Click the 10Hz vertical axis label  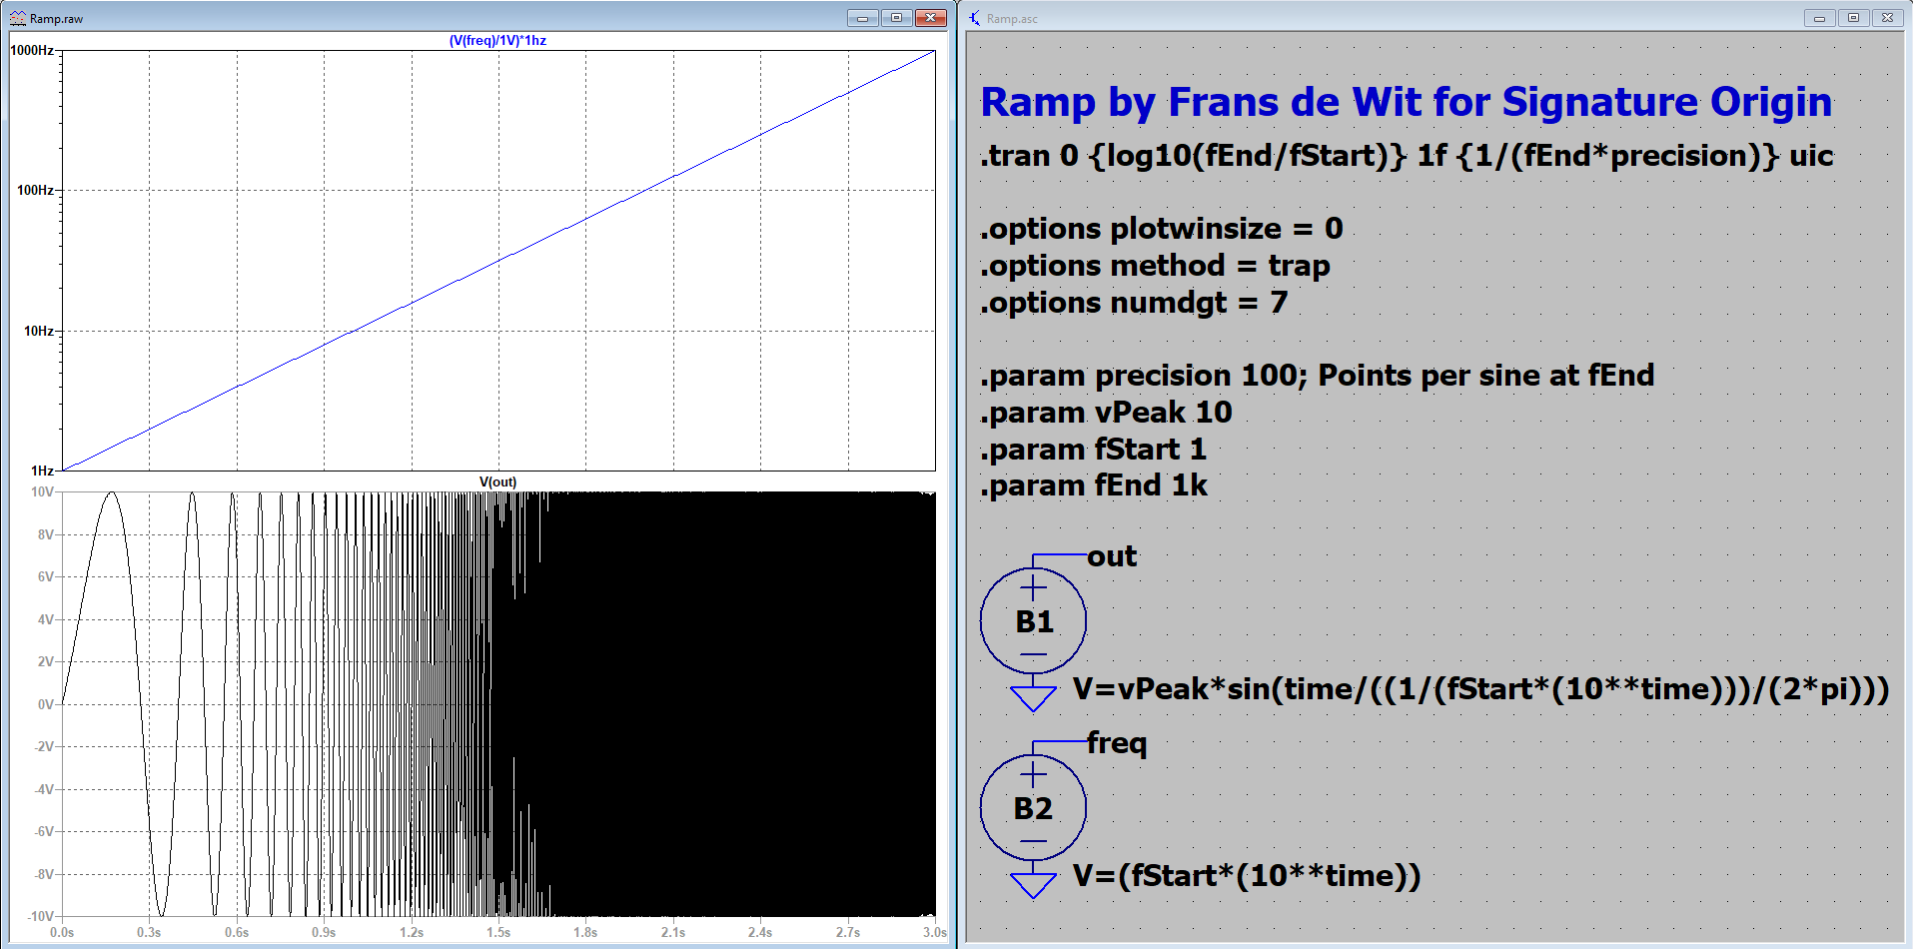[39, 331]
